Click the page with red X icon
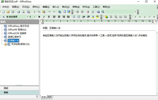158x100 pixels. coord(88,12)
